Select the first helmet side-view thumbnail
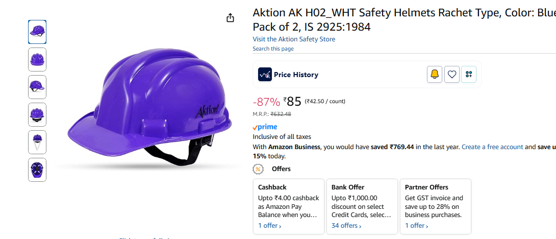556x239 pixels. point(37,32)
